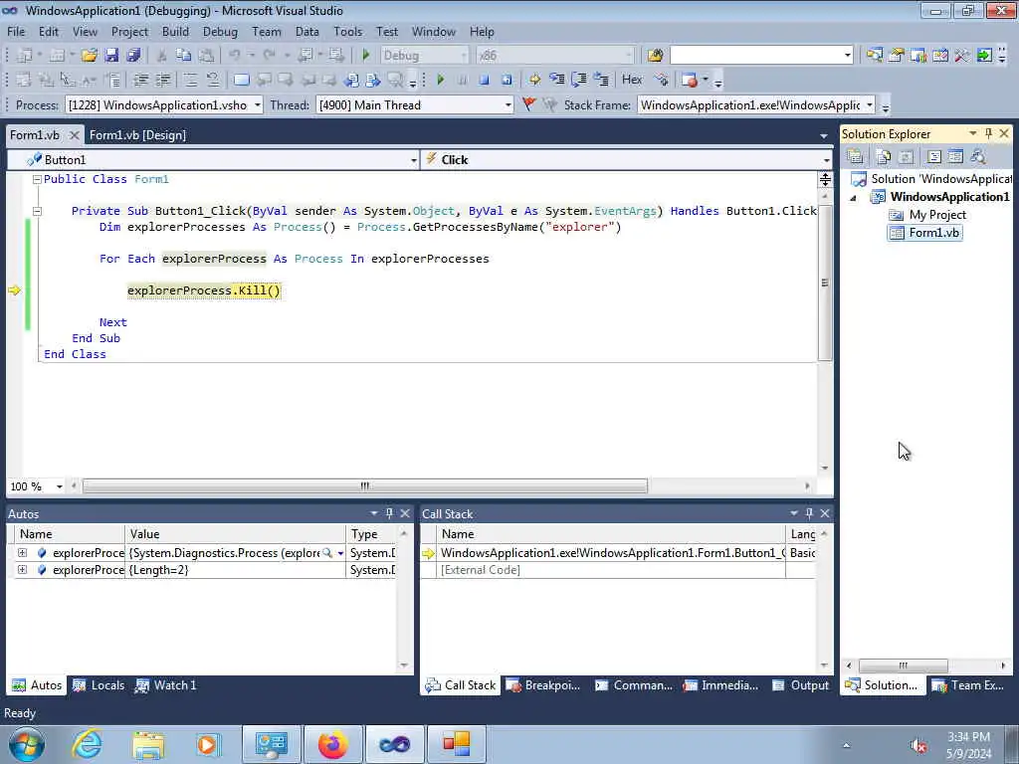Image resolution: width=1019 pixels, height=764 pixels.
Task: Switch to the Output tab
Action: (801, 685)
